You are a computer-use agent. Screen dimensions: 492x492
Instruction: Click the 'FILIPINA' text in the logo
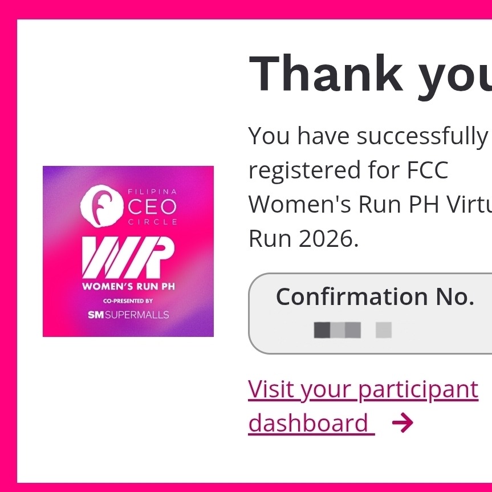(152, 192)
